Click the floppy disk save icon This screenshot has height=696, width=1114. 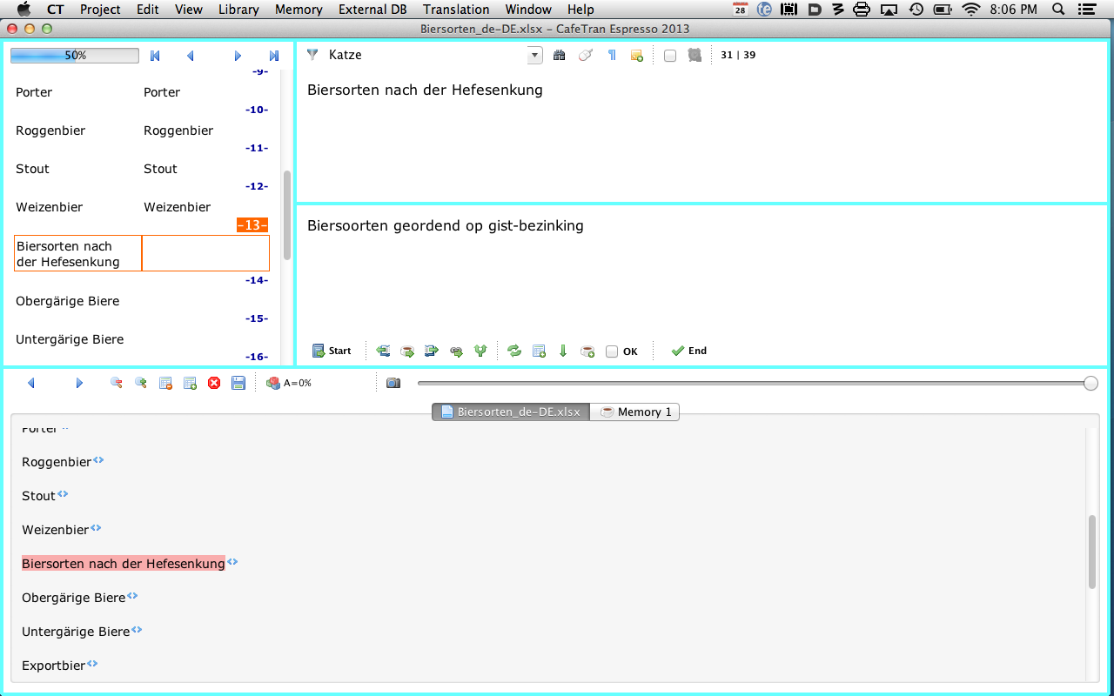coord(238,383)
